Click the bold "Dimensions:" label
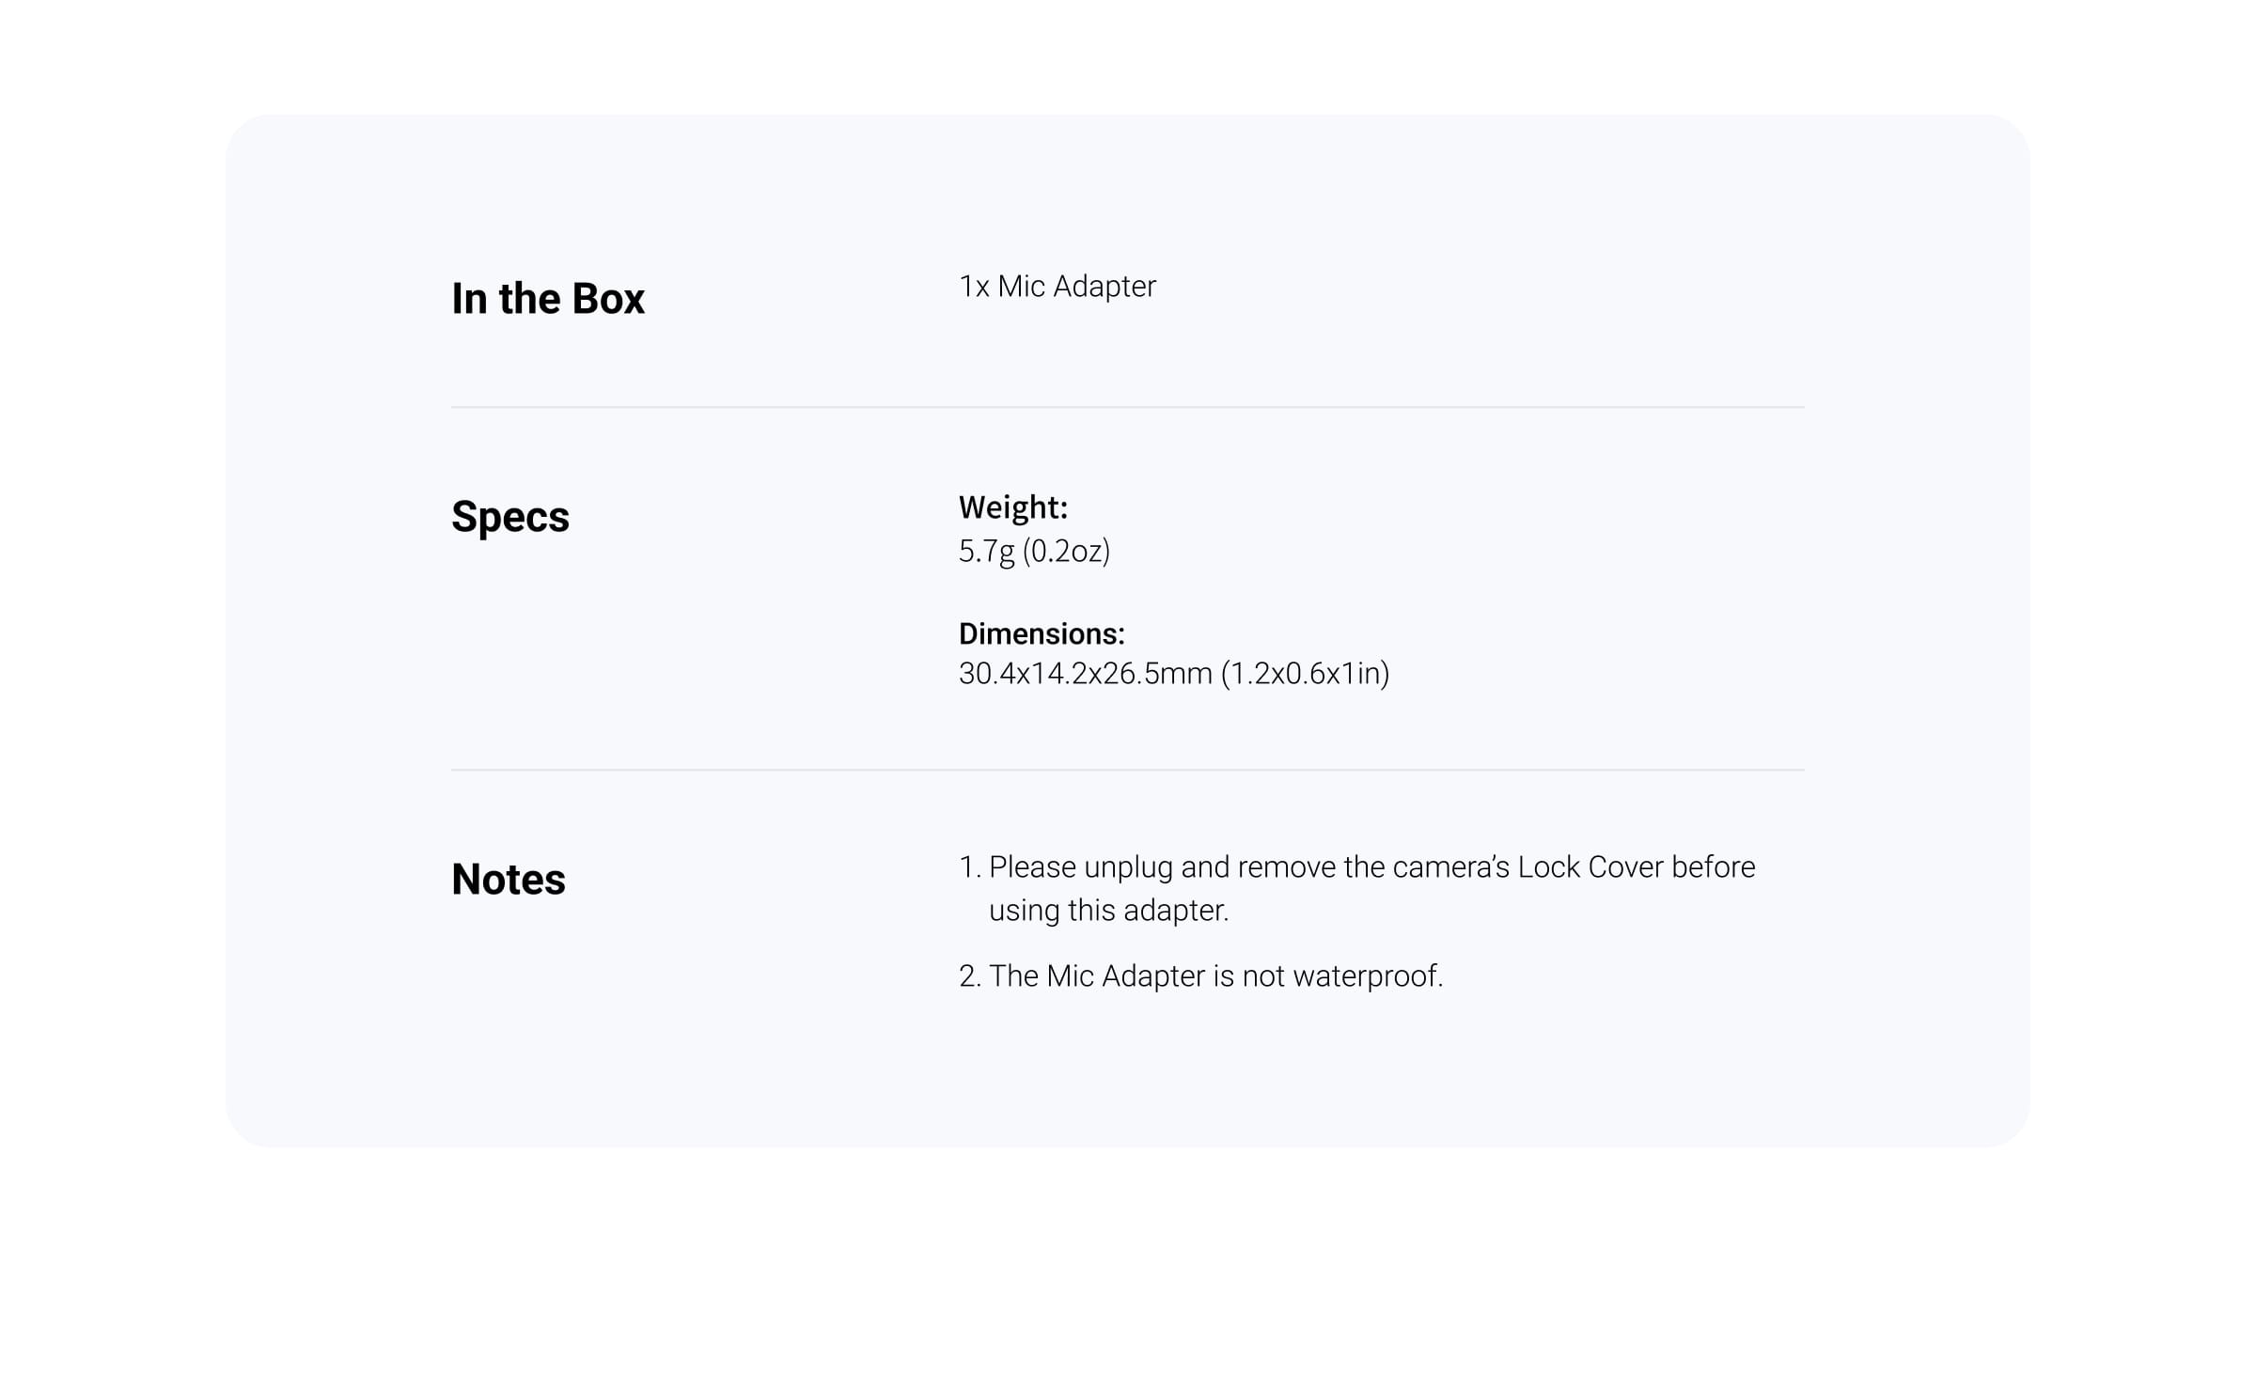The width and height of the screenshot is (2256, 1373). (x=1041, y=634)
